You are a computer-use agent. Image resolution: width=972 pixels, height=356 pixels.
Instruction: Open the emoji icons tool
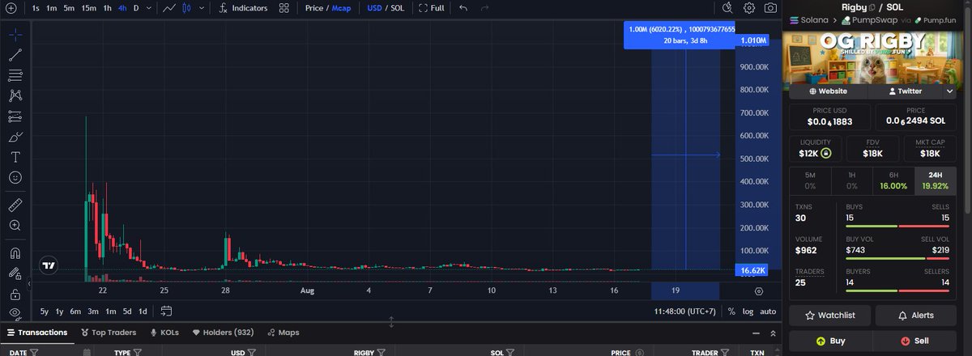(x=15, y=177)
